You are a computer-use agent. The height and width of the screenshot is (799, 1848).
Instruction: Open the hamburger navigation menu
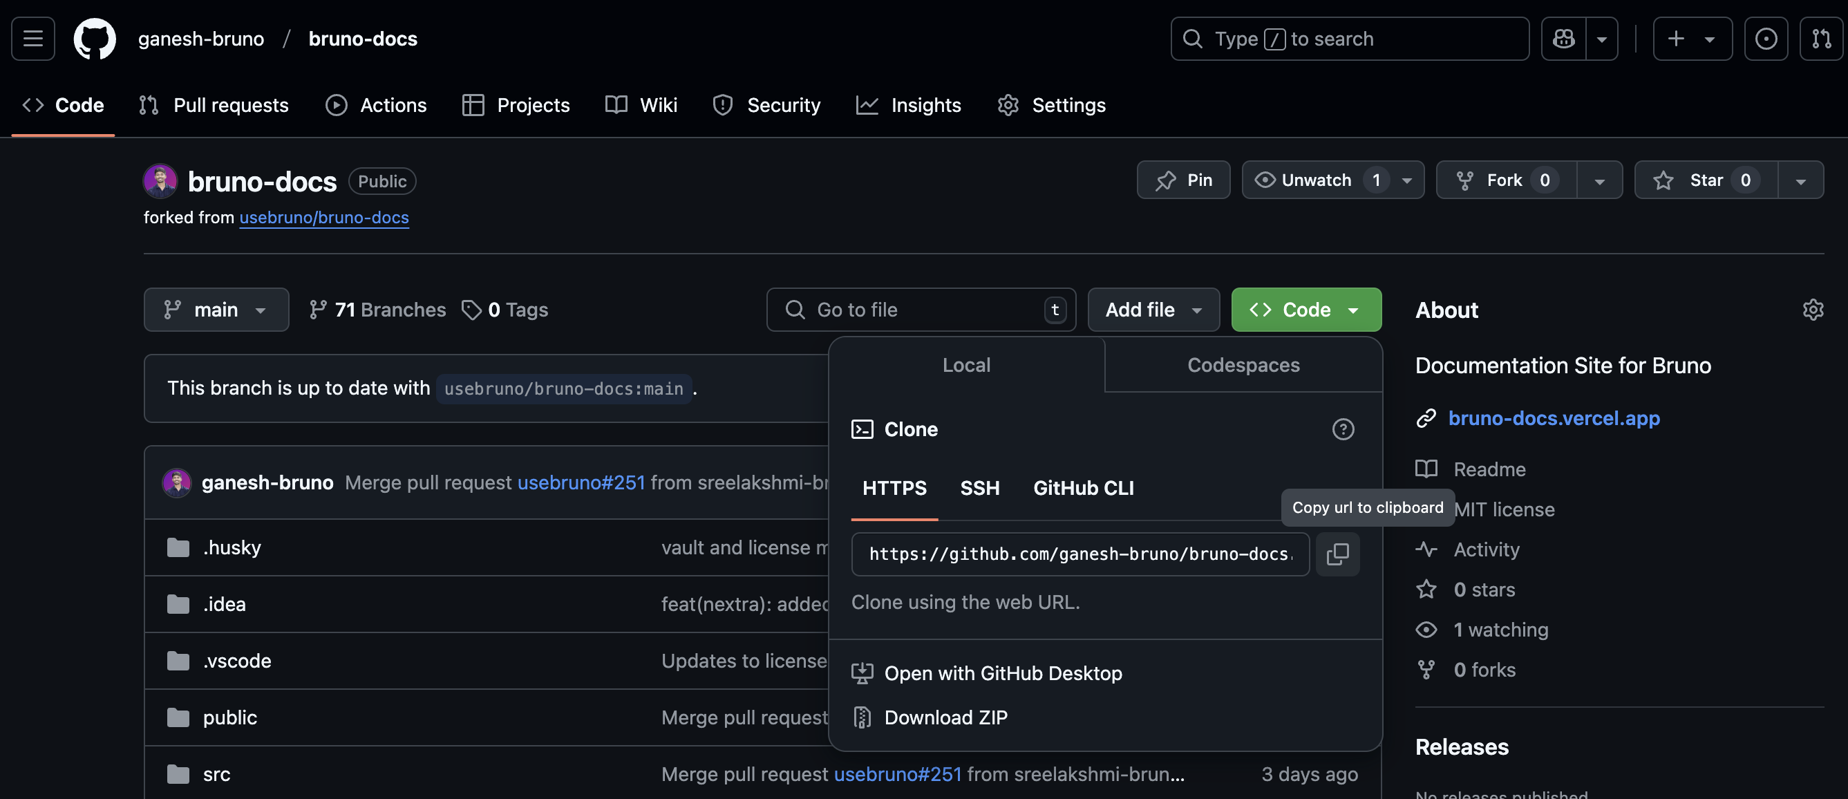[32, 39]
